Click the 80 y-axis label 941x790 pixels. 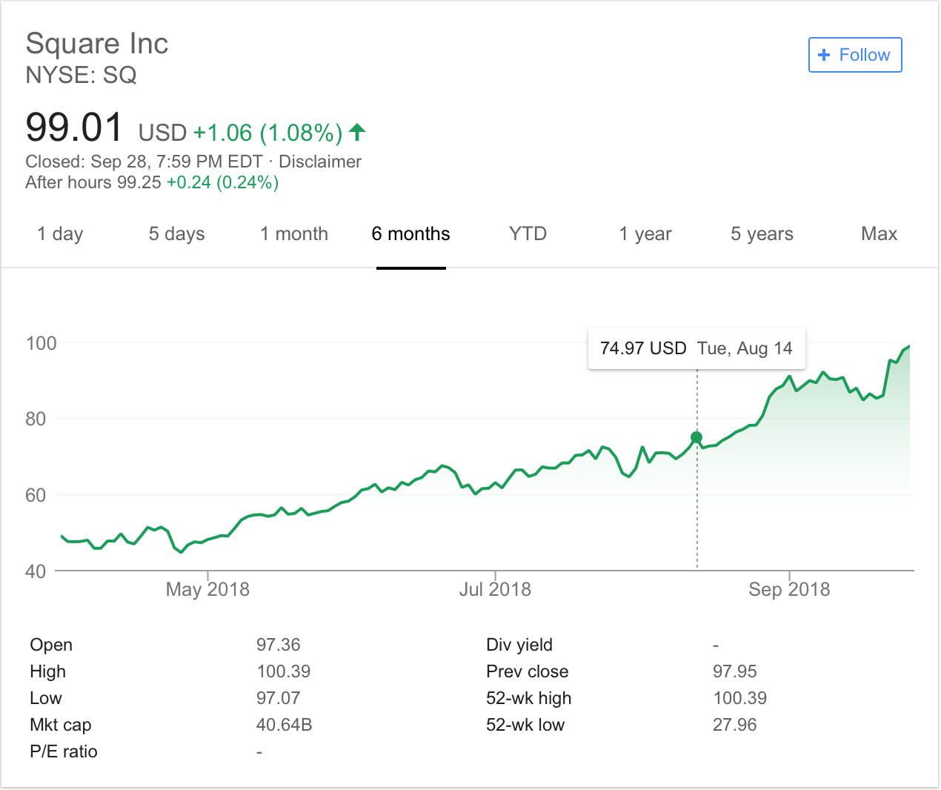pyautogui.click(x=36, y=419)
